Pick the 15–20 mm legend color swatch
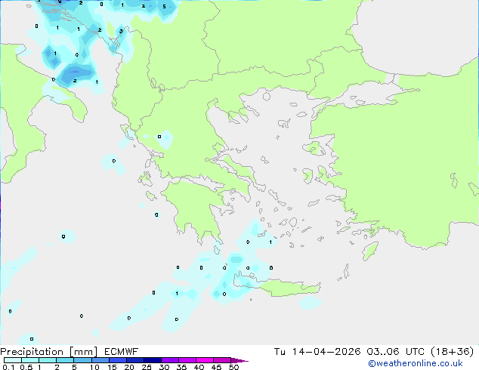Viewport: 479px width, 370px height. coord(117,360)
